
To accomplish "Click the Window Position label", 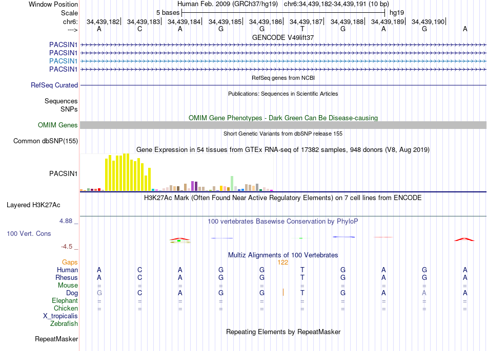I will point(53,4).
